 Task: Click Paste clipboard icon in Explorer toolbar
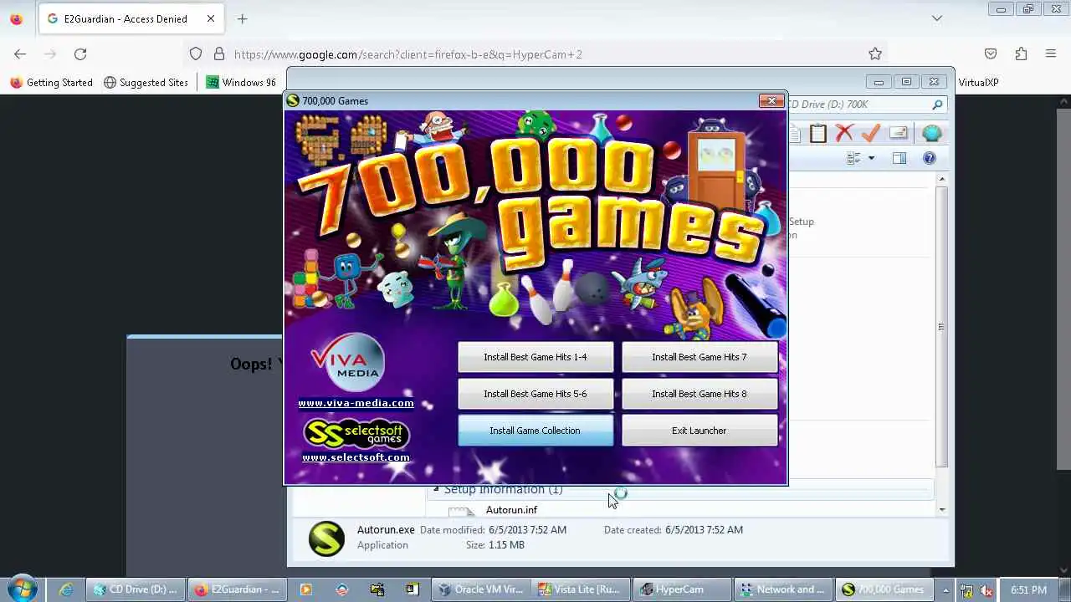(x=818, y=134)
